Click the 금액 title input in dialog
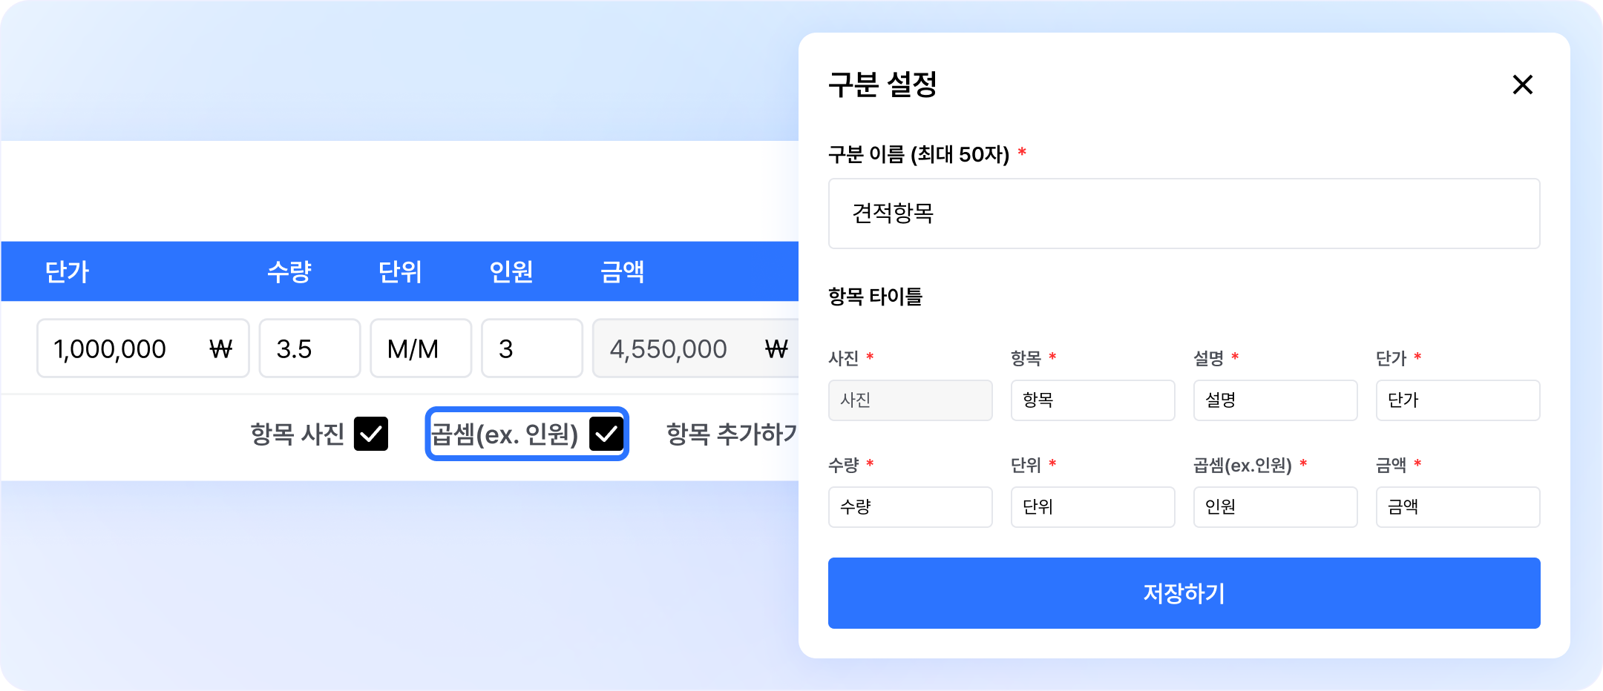The image size is (1603, 691). pos(1458,507)
